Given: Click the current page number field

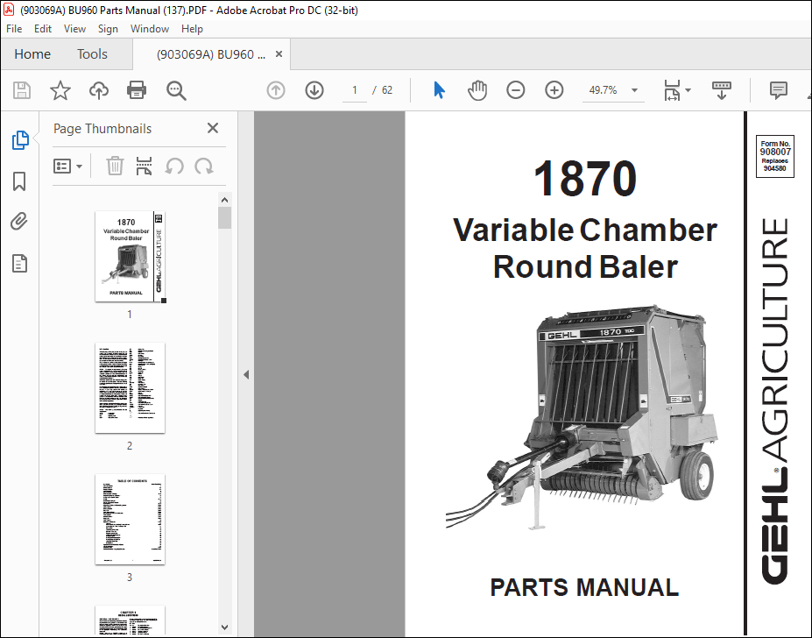Looking at the screenshot, I should point(355,90).
